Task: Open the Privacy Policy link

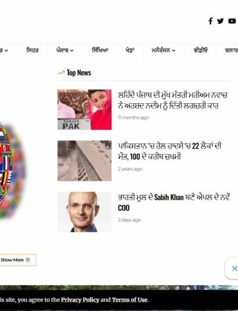Action: point(80,299)
